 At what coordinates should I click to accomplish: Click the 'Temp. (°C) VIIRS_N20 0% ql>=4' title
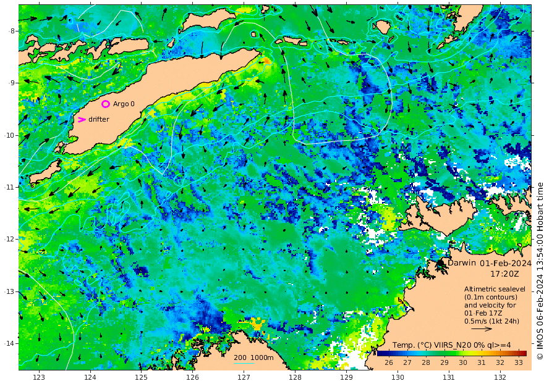pos(451,345)
